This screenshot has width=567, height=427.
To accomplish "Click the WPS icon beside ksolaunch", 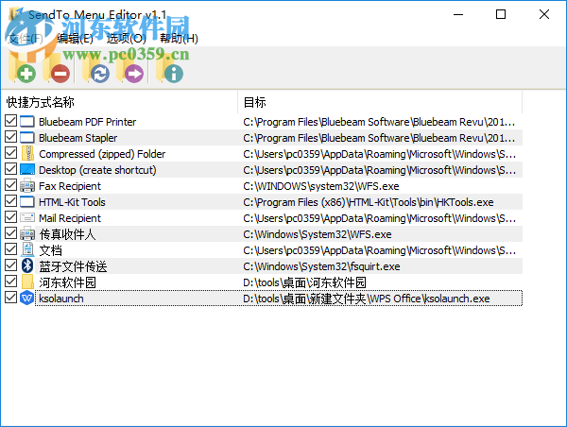I will pos(27,298).
